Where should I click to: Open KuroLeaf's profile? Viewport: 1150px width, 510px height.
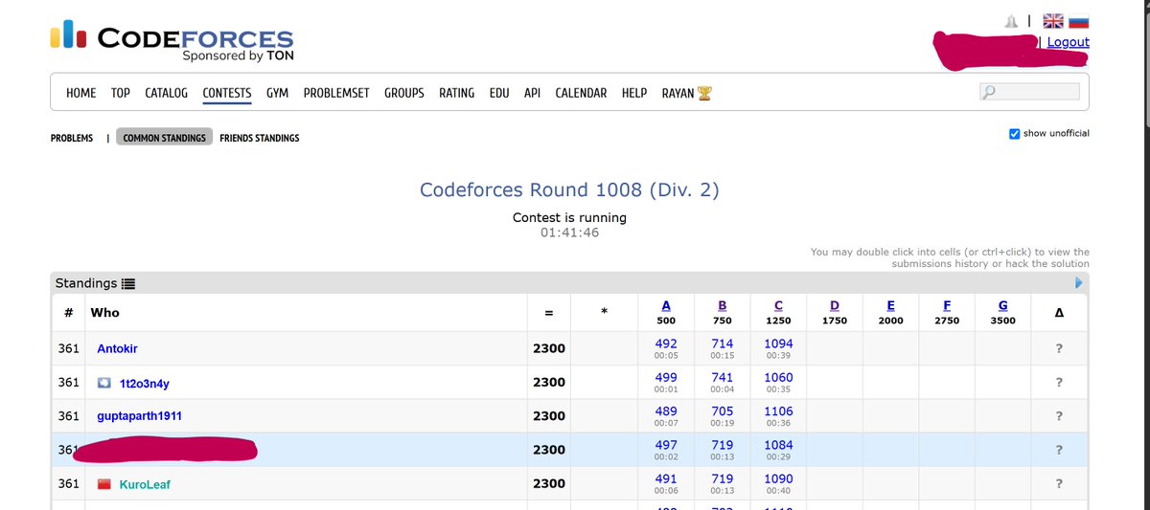145,484
